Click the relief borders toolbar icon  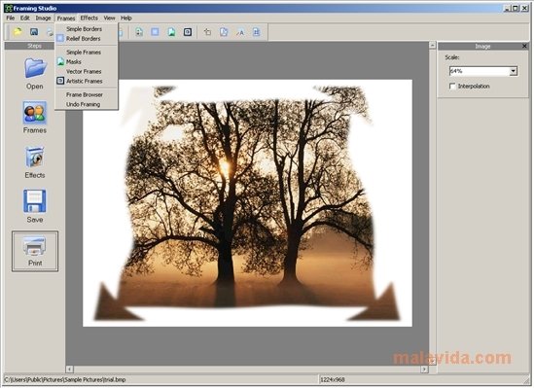tap(155, 32)
